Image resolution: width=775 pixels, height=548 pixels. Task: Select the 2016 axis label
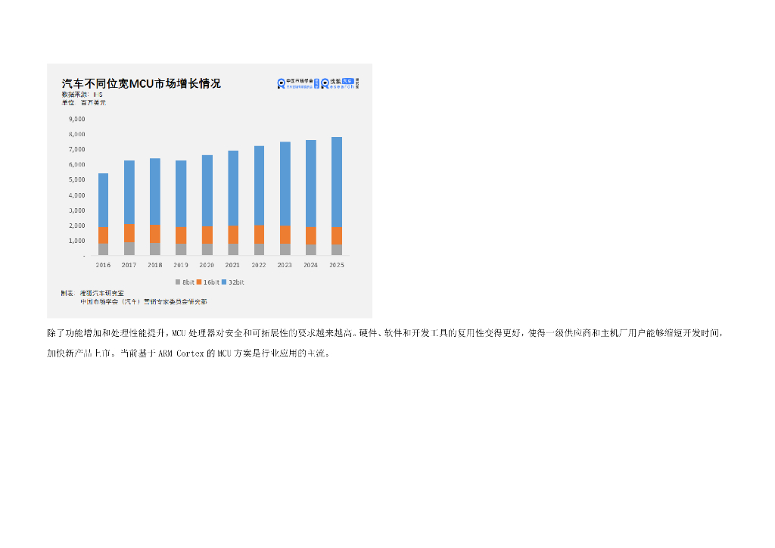[x=104, y=264]
